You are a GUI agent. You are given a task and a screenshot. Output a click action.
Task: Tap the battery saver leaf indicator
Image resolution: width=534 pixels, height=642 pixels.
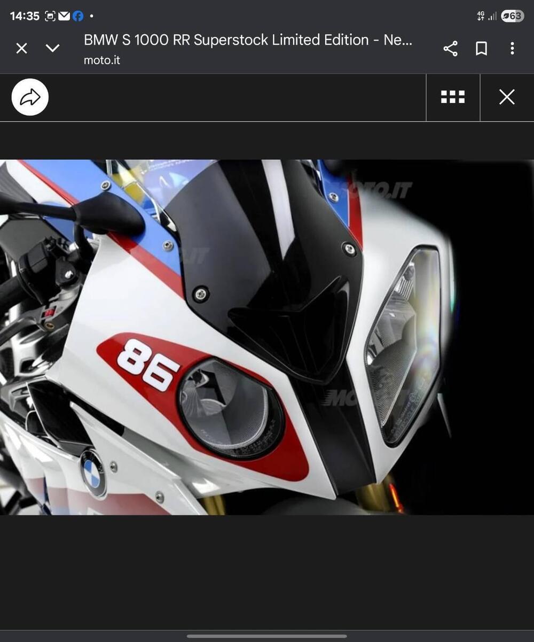pyautogui.click(x=506, y=17)
